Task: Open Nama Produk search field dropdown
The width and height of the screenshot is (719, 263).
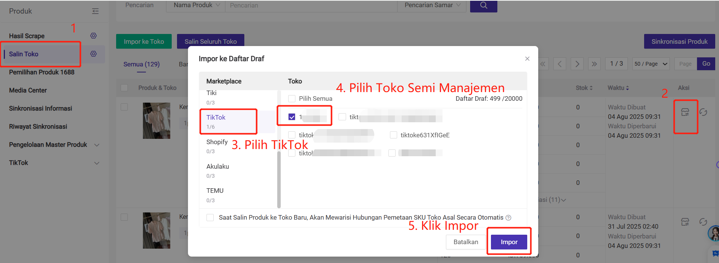Action: pos(196,5)
